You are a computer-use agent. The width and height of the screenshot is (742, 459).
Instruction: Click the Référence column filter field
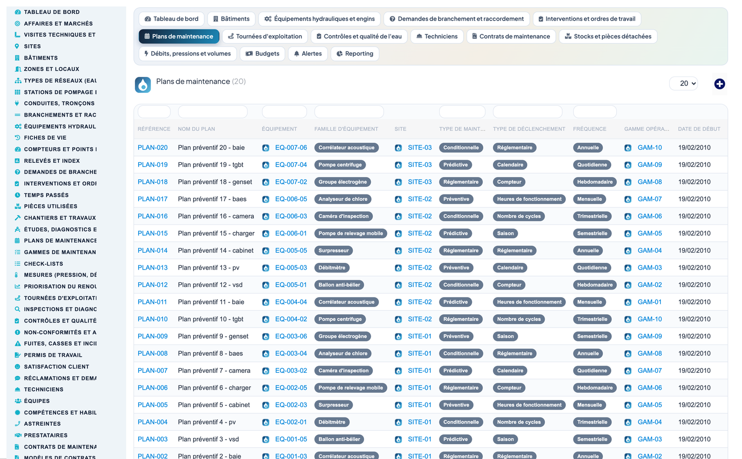click(x=154, y=111)
